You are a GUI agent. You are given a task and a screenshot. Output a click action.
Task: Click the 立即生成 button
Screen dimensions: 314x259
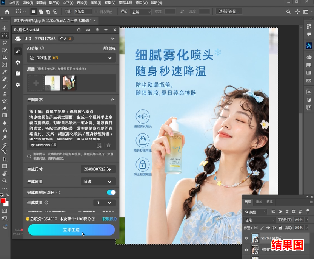(x=71, y=230)
